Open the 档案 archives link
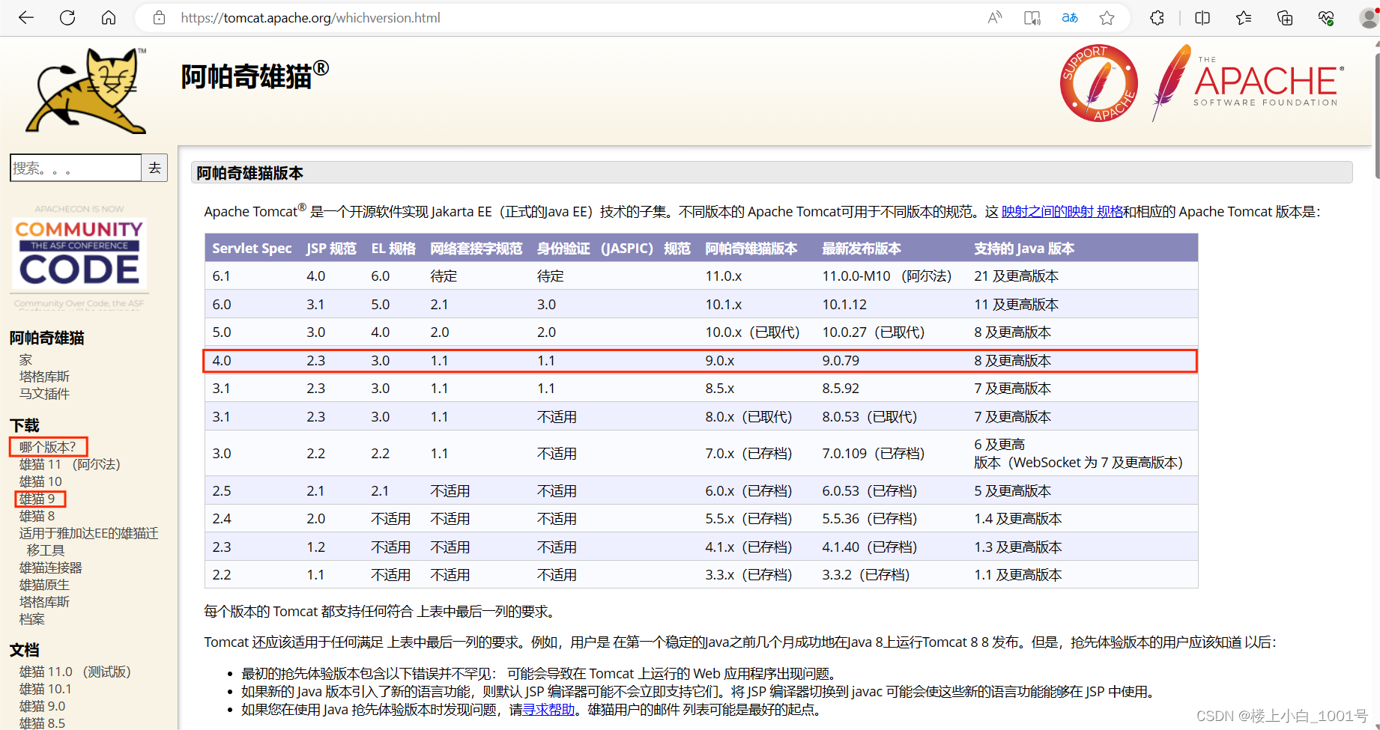This screenshot has height=730, width=1380. [32, 619]
